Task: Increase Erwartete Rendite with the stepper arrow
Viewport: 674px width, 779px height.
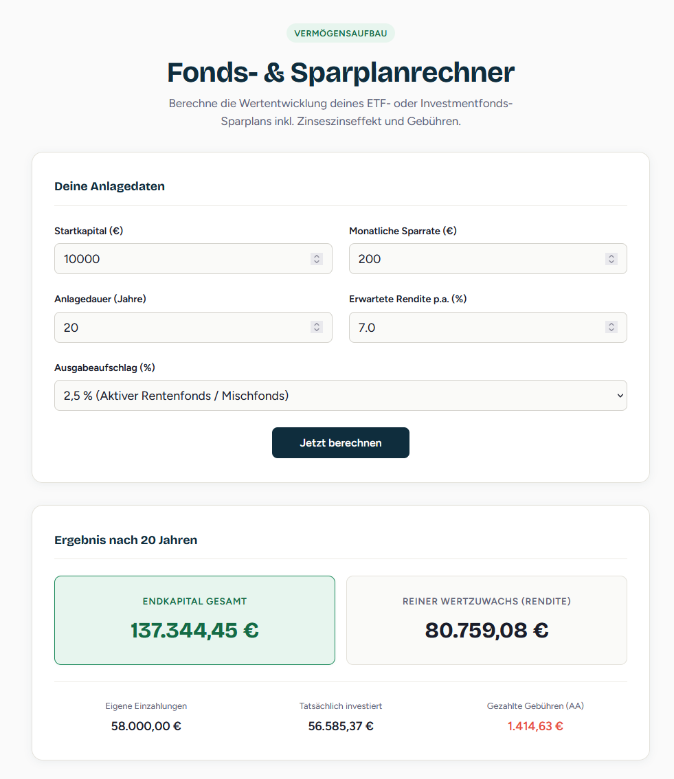Action: 611,324
